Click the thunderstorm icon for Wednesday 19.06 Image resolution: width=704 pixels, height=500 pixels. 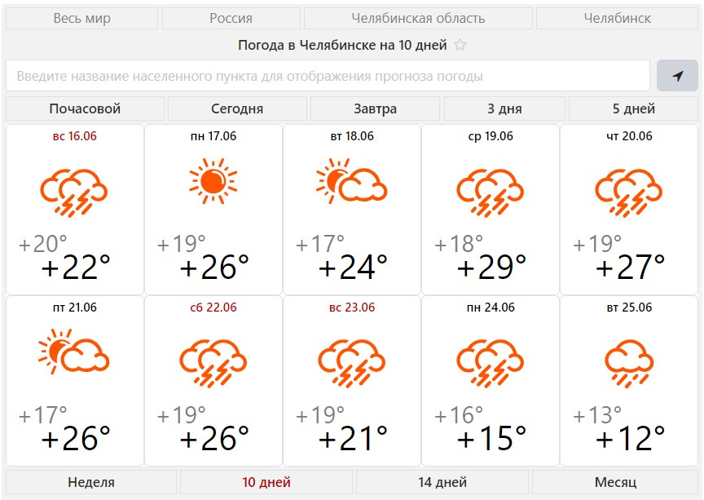490,190
